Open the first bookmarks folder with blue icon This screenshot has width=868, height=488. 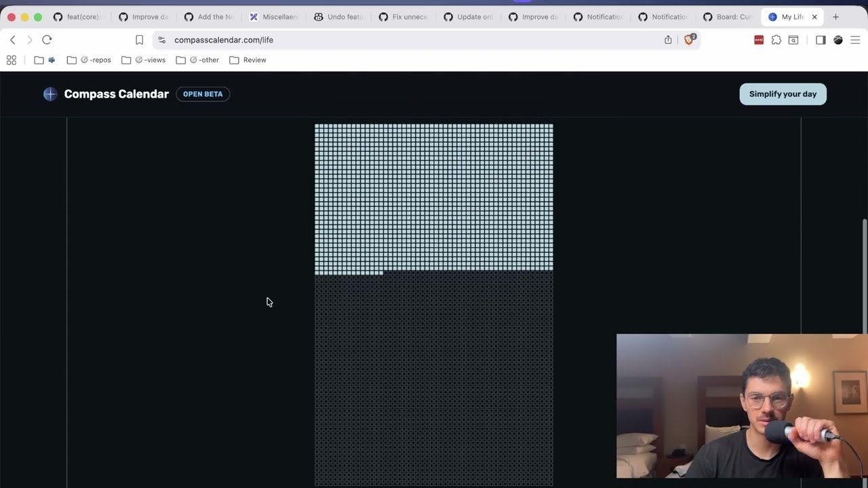coord(45,60)
